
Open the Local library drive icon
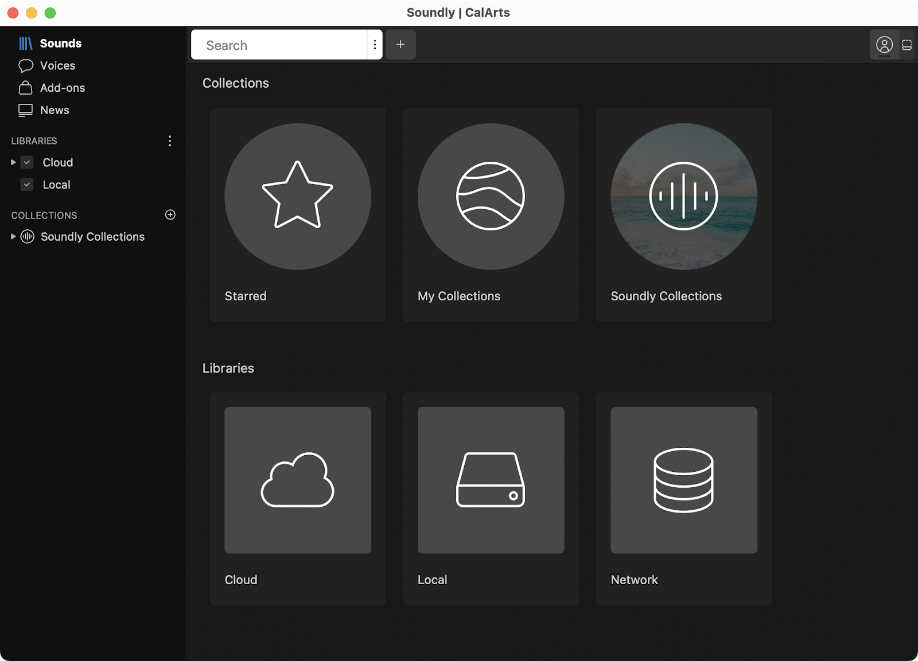click(x=491, y=480)
